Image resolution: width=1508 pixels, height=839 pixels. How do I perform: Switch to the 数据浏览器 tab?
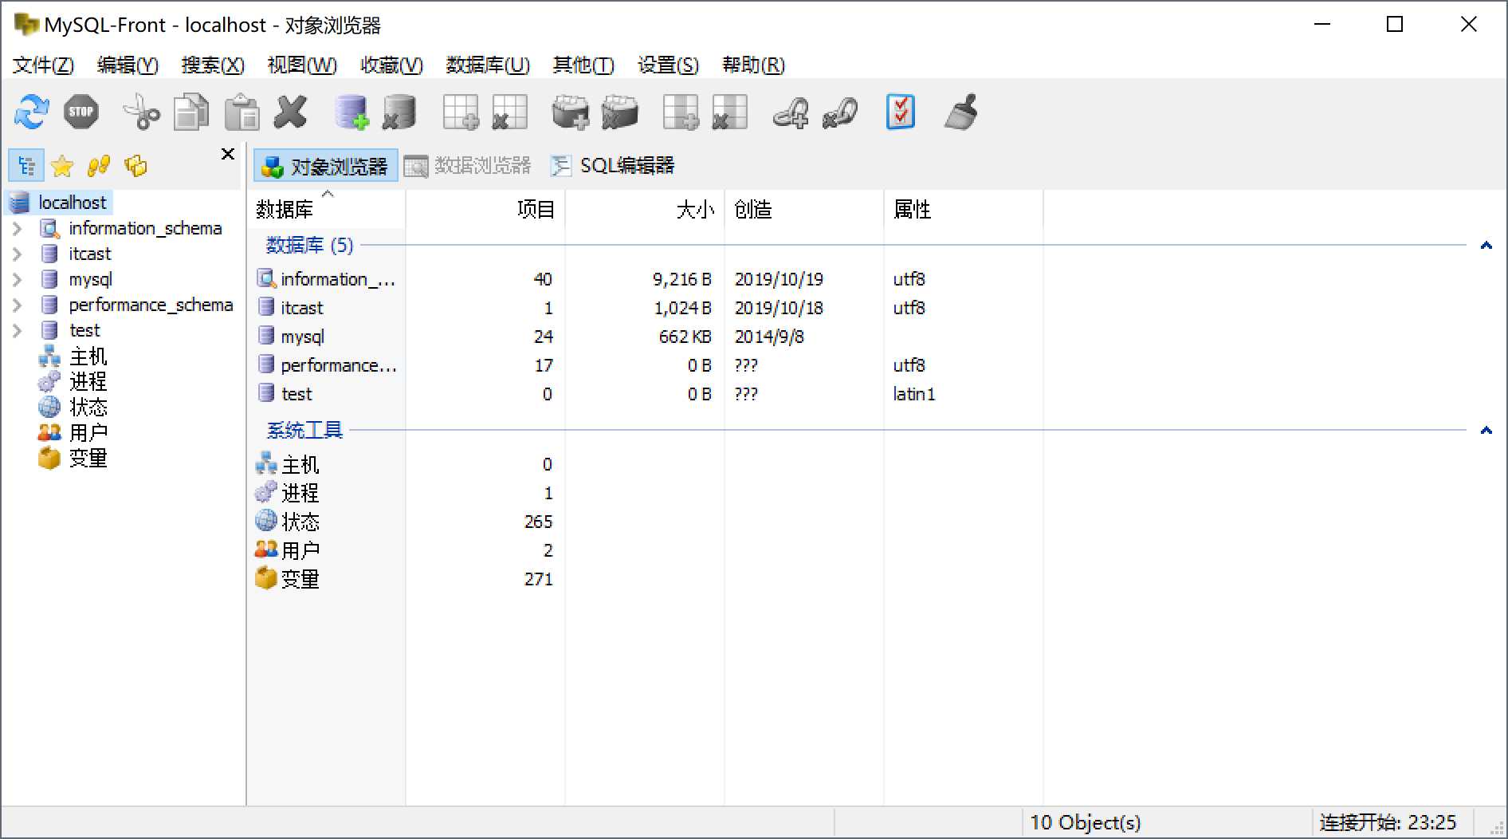pos(468,166)
